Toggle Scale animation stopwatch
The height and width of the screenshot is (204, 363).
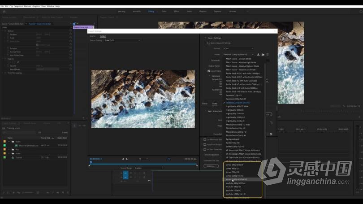[8, 38]
